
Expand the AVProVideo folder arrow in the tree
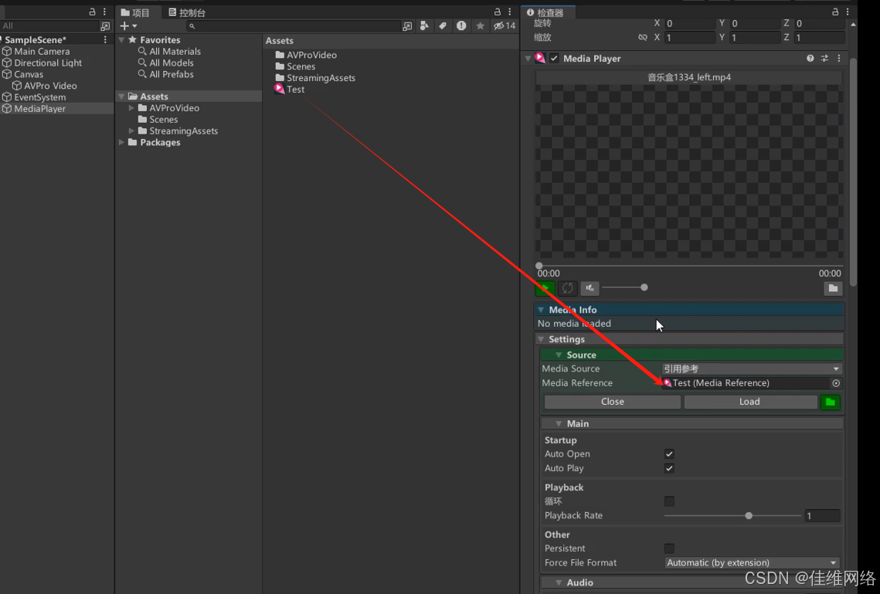(x=131, y=107)
